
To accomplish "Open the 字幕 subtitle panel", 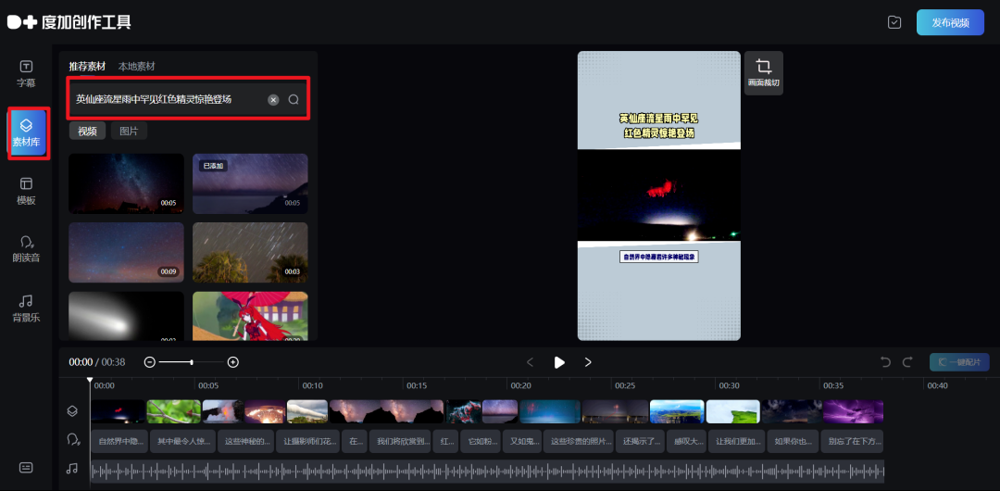I will [26, 74].
